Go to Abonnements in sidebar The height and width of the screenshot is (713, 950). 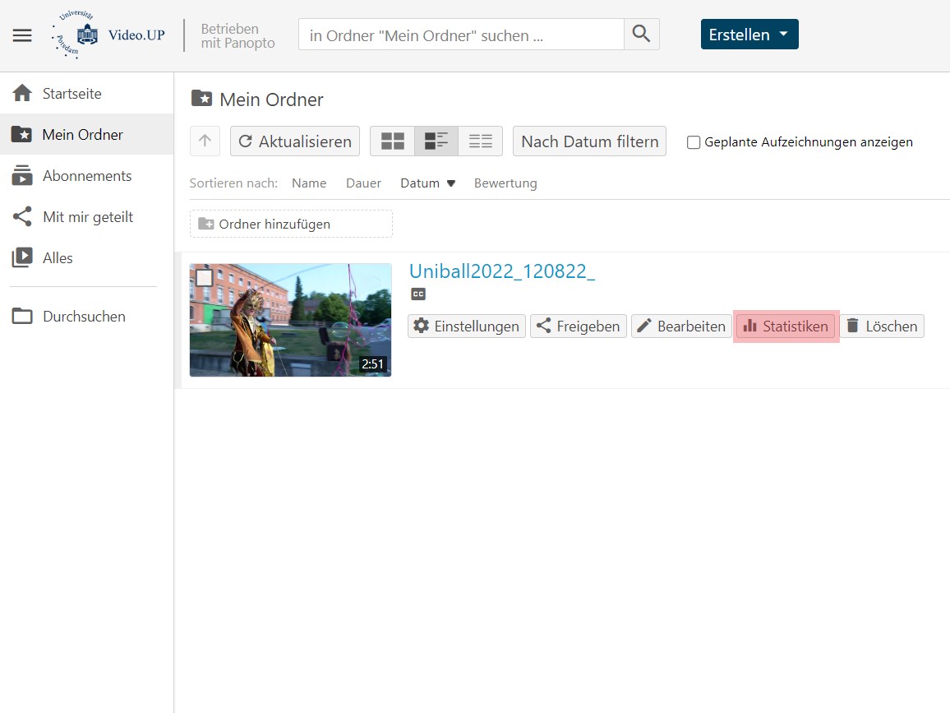point(86,176)
